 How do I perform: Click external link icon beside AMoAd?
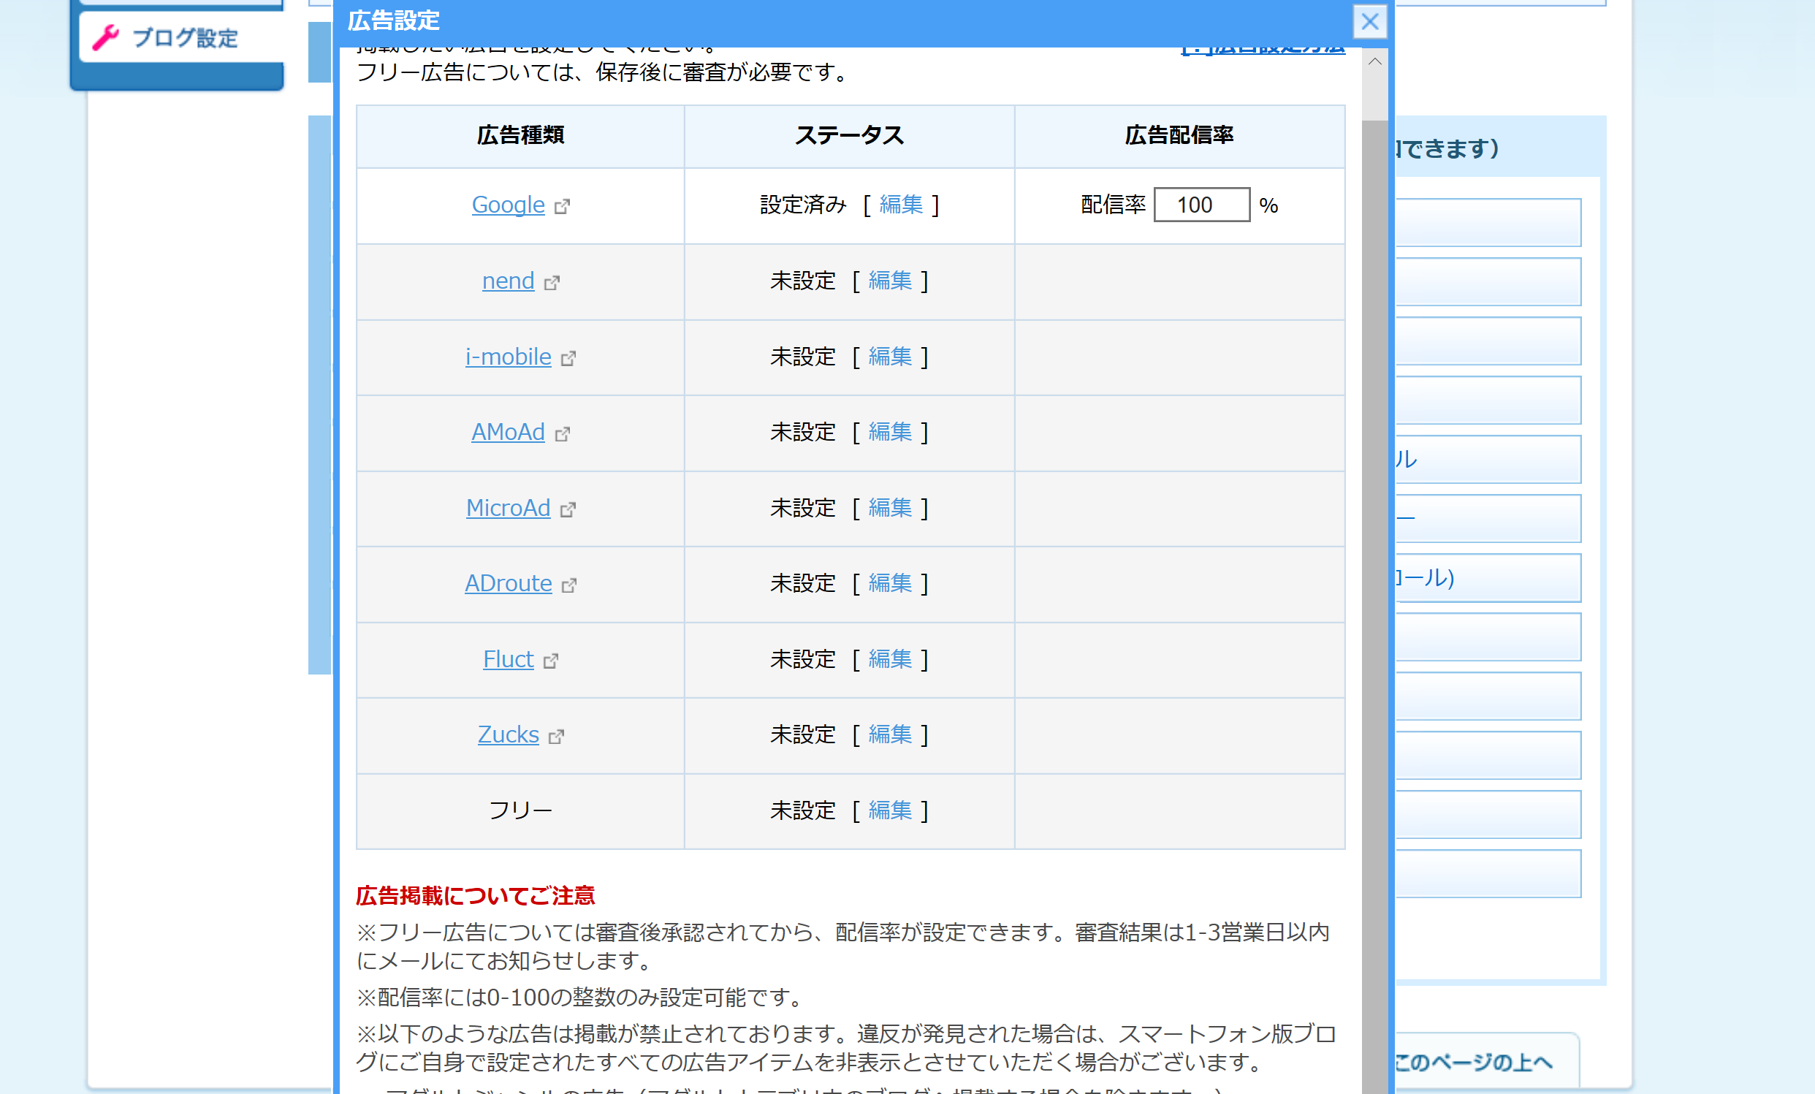[562, 434]
